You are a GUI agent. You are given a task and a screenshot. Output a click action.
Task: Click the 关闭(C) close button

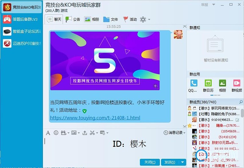click(150, 162)
